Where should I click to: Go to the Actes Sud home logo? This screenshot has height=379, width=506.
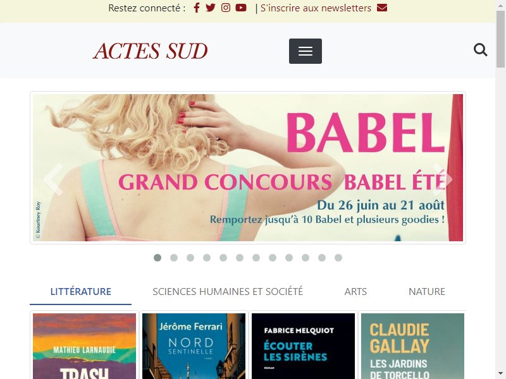tap(151, 51)
